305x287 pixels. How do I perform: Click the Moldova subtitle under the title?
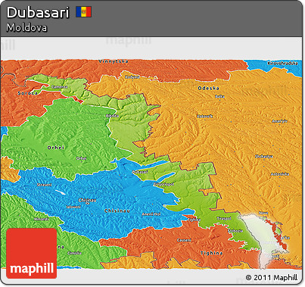26,27
